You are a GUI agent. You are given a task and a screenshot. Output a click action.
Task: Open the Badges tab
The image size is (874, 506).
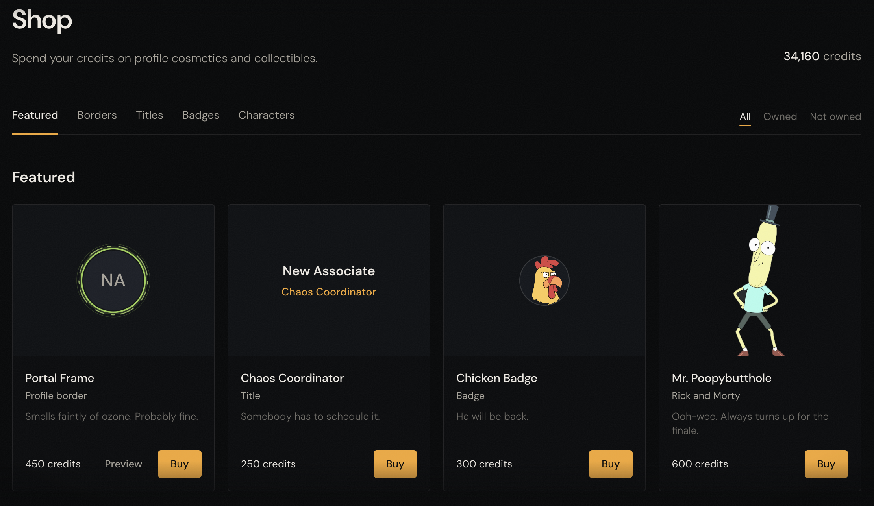tap(201, 115)
